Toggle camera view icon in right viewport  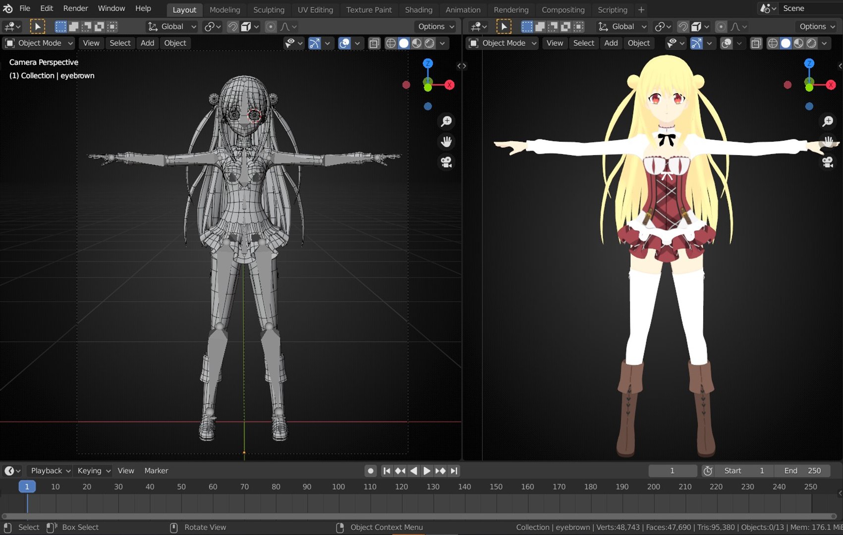(828, 162)
